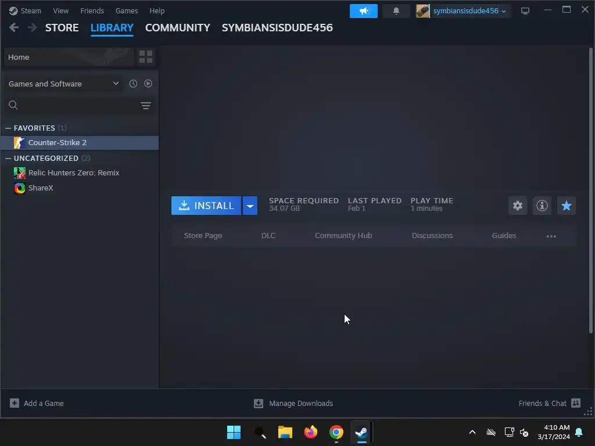Open the Friends menu
595x446 pixels.
92,10
